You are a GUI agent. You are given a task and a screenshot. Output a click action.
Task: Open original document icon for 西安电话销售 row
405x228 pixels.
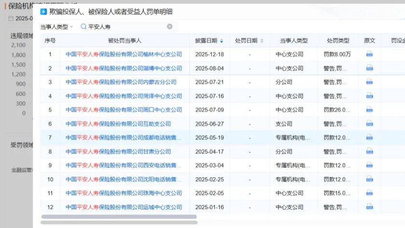click(369, 165)
